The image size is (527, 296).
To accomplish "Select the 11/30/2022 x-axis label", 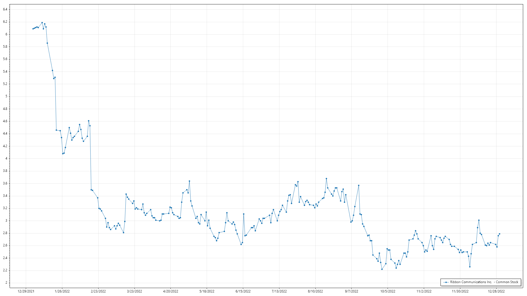I will click(460, 291).
